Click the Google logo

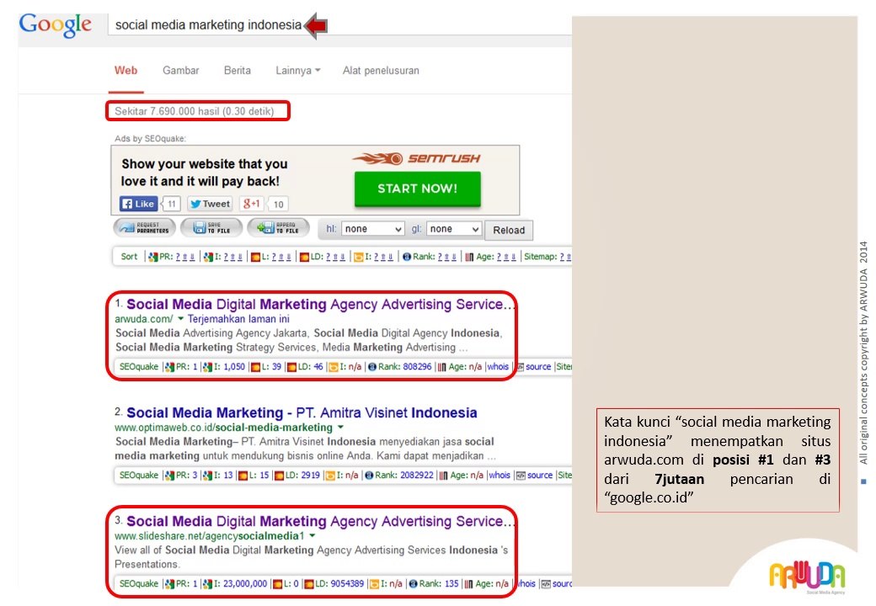pos(56,25)
